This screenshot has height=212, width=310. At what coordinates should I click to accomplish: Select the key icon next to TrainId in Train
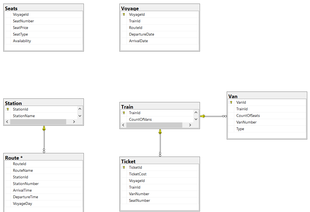[124, 113]
